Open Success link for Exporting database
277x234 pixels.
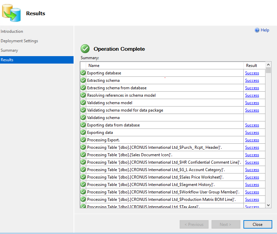coord(252,73)
